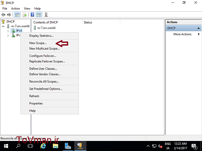
Task: Click the Status column header
Action: [88, 22]
